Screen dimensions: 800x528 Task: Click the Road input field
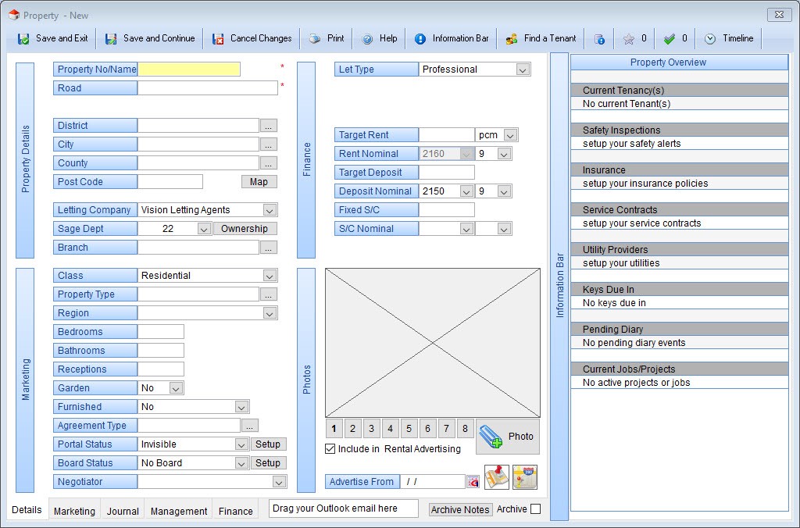pos(208,88)
